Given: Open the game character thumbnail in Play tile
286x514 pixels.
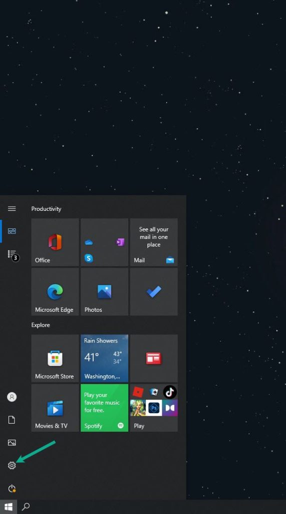Looking at the screenshot, I should tap(138, 408).
